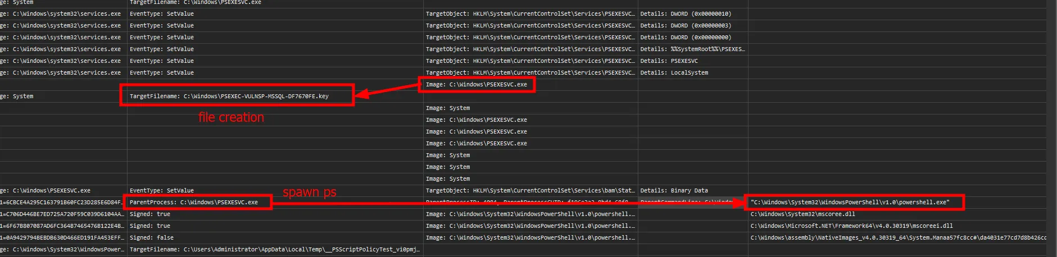The height and width of the screenshot is (257, 1057).
Task: Select the red-boxed Image PSEXESVC.exe cell
Action: (477, 85)
